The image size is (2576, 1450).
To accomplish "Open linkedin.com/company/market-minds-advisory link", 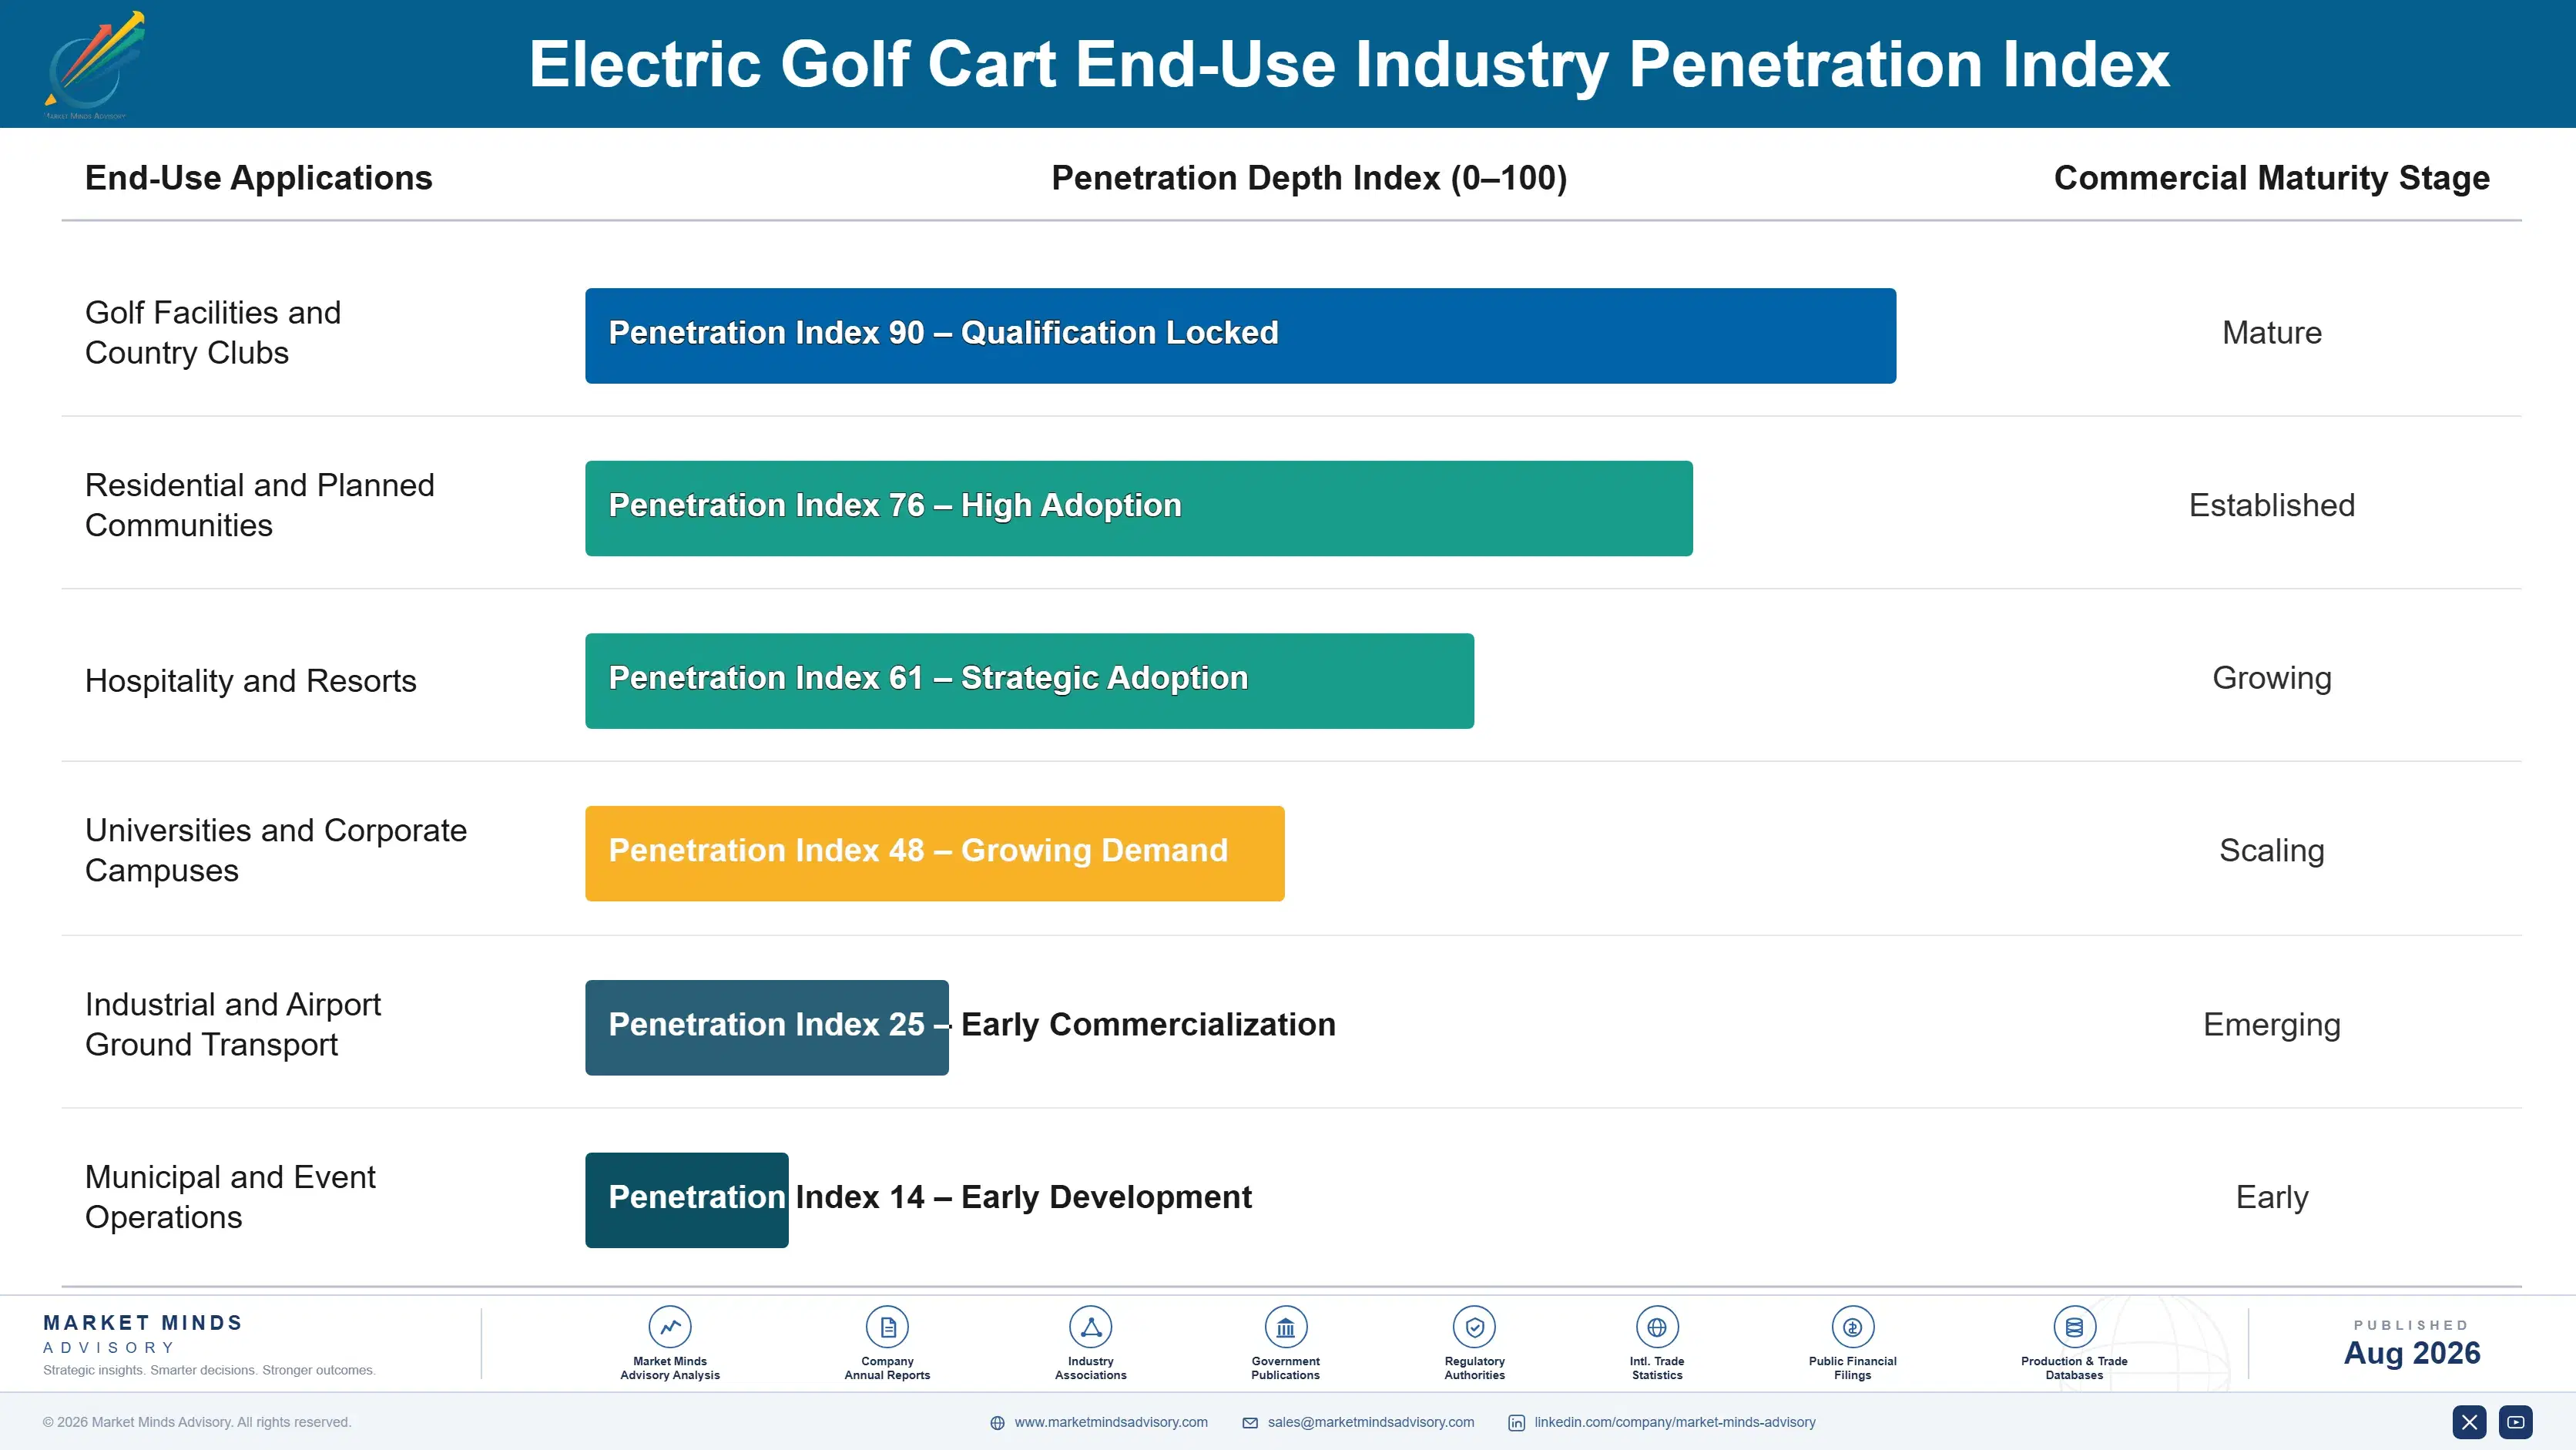I will point(1675,1422).
